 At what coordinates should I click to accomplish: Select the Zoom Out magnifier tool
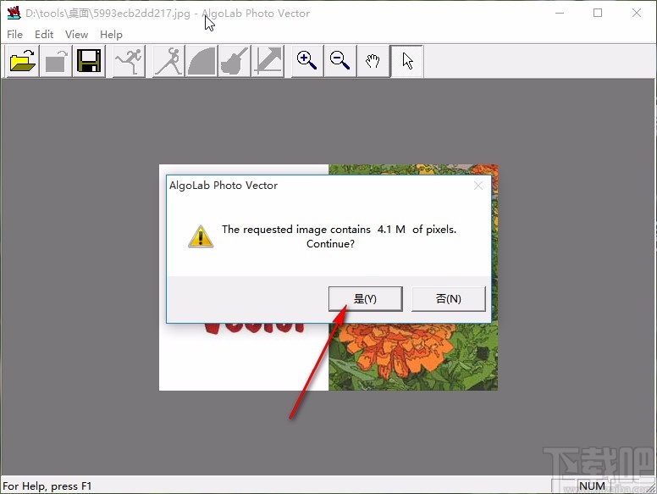coord(340,61)
